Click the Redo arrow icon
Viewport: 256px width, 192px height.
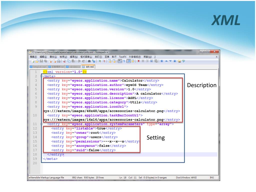(x=83, y=61)
